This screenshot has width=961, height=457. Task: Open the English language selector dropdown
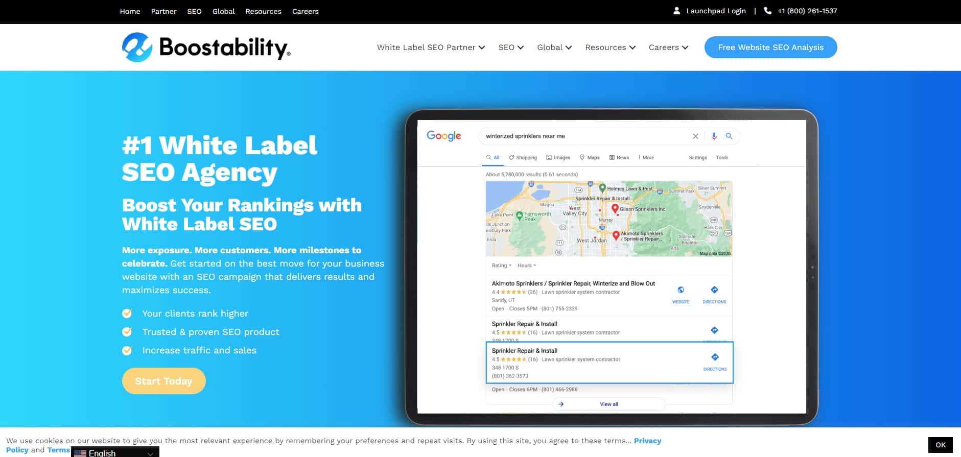tap(115, 452)
